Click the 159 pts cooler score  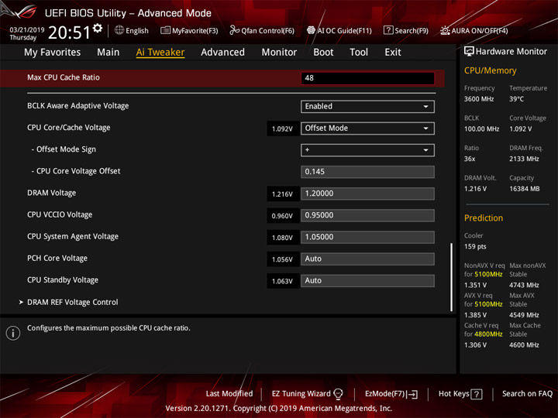(x=475, y=247)
